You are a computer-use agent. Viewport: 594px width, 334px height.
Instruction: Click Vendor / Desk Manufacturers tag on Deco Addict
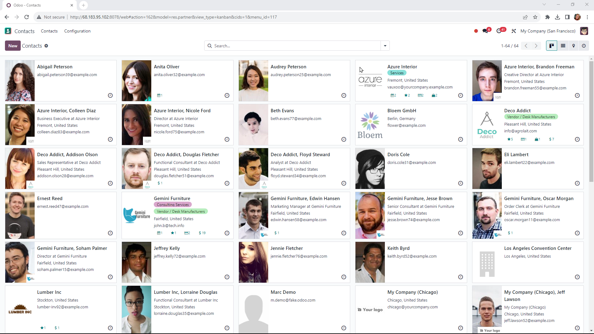click(531, 117)
